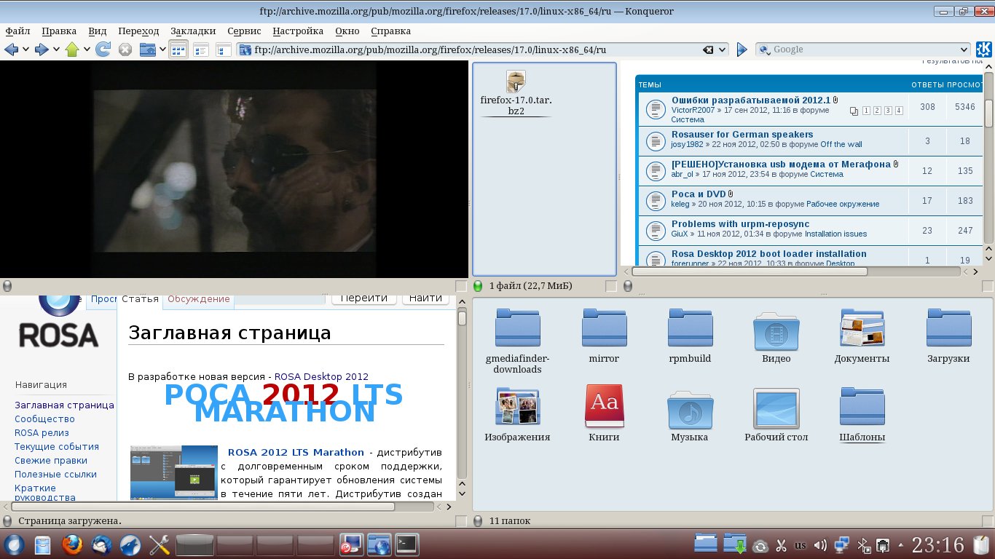This screenshot has width=995, height=559.
Task: Open the ROSA launcher menu in taskbar
Action: pos(14,544)
